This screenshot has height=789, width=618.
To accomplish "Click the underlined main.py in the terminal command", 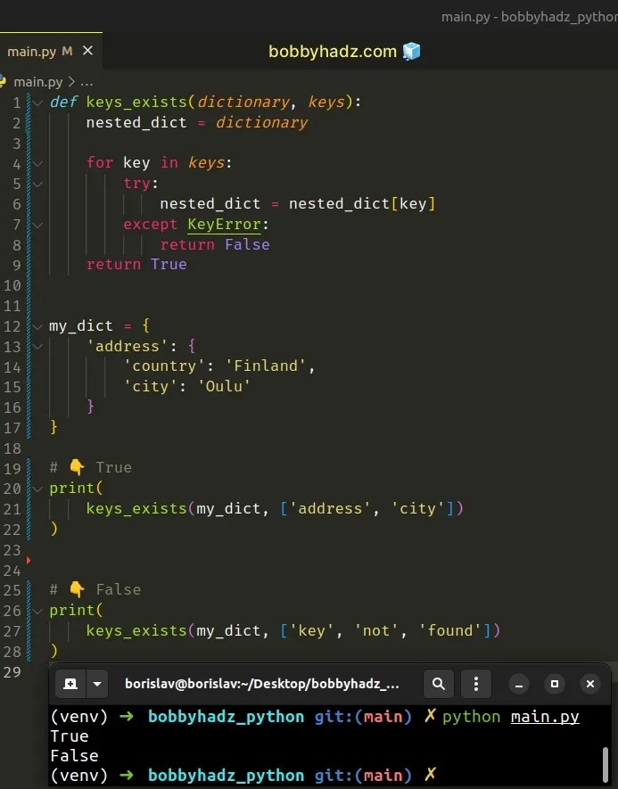I will pyautogui.click(x=545, y=717).
